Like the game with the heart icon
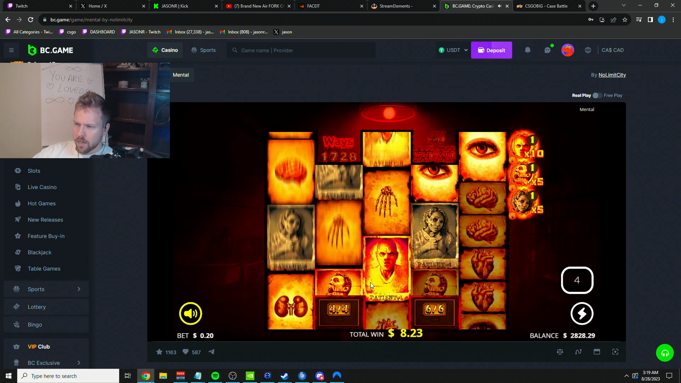The image size is (681, 383). tap(186, 352)
